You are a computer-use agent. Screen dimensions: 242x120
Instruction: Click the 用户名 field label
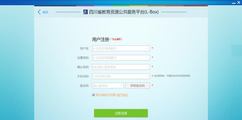coord(84,48)
